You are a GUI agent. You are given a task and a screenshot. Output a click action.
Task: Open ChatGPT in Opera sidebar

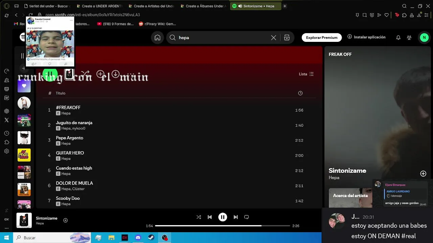tap(6, 111)
